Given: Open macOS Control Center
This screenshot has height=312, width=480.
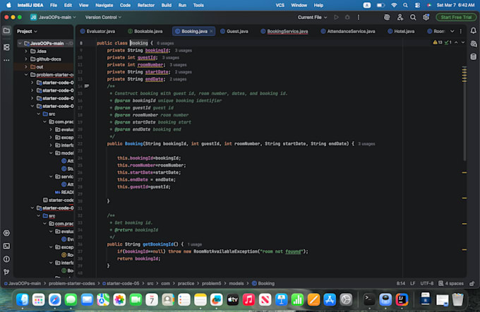Looking at the screenshot, I should coord(417,5).
